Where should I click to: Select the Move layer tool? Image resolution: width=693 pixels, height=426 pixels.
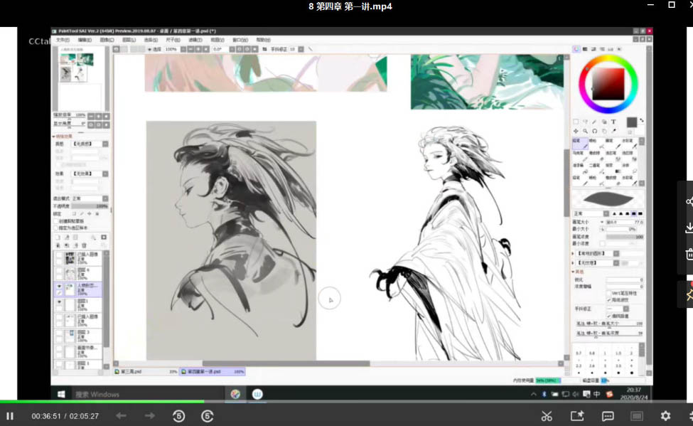click(576, 132)
